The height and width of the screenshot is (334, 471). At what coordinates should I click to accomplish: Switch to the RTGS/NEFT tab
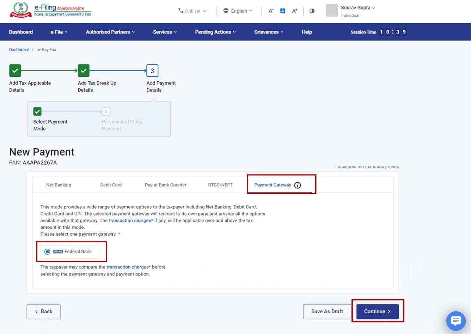pos(220,185)
